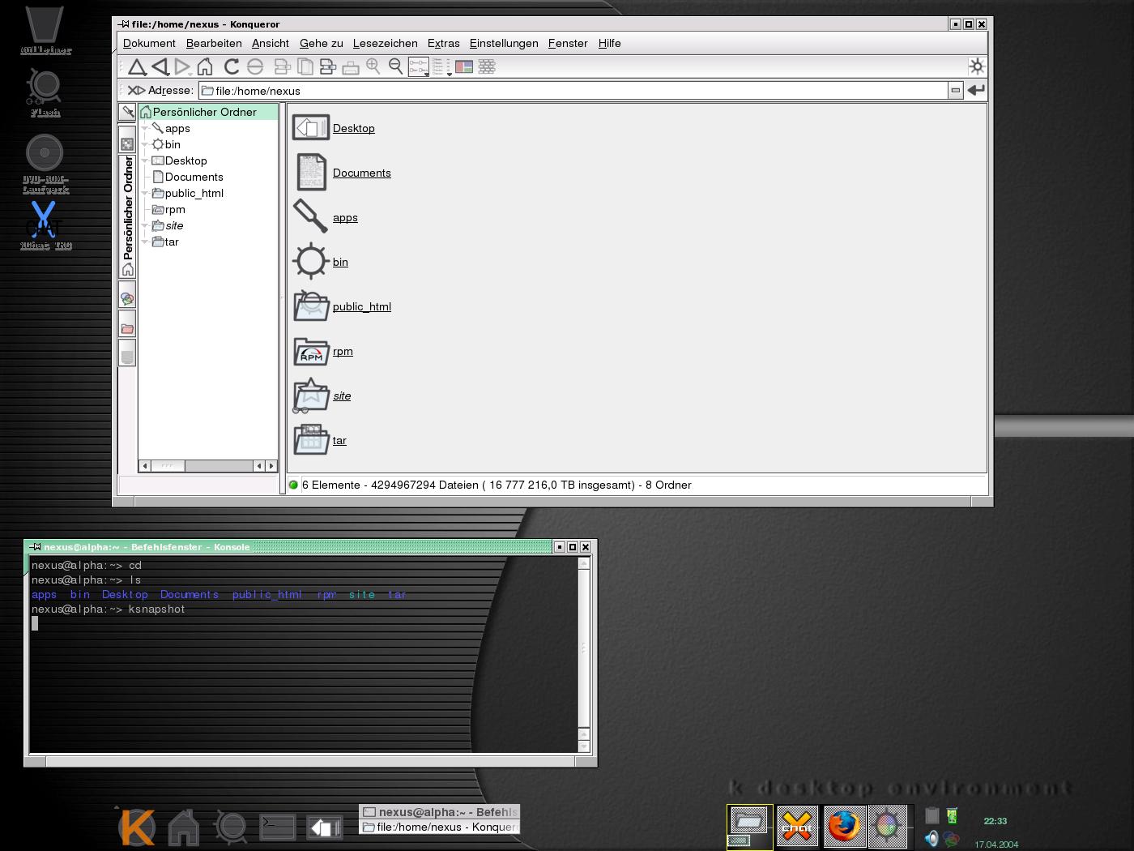Screen dimensions: 1134x851
Task: Open the Bearbeiten menu
Action: click(x=214, y=43)
